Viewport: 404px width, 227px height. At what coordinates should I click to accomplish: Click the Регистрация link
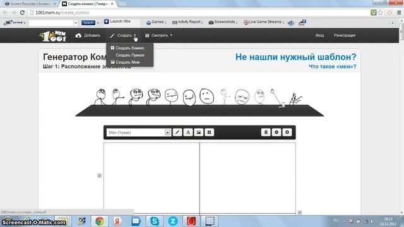(345, 35)
